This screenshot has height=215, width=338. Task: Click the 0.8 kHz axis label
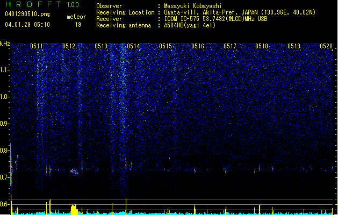click(4, 150)
